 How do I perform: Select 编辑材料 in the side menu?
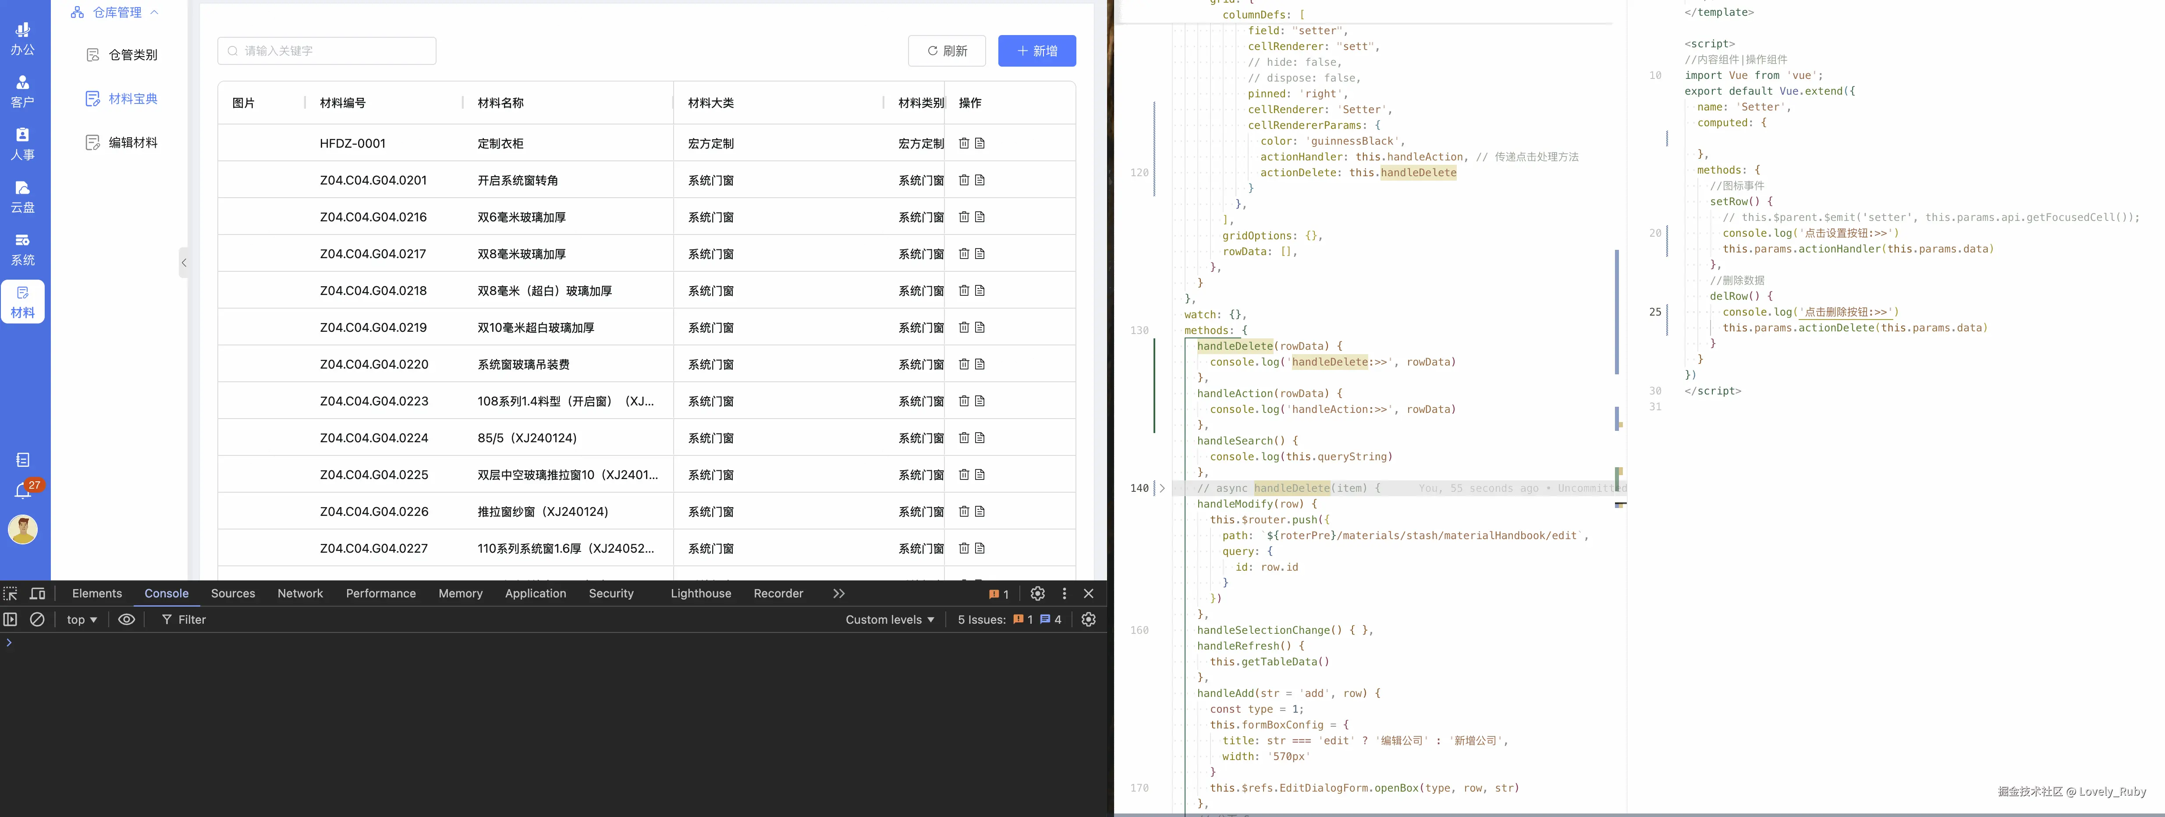tap(133, 143)
